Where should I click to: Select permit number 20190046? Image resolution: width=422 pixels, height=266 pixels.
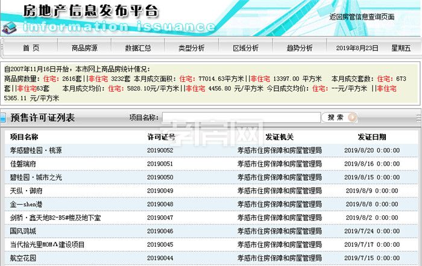point(160,231)
